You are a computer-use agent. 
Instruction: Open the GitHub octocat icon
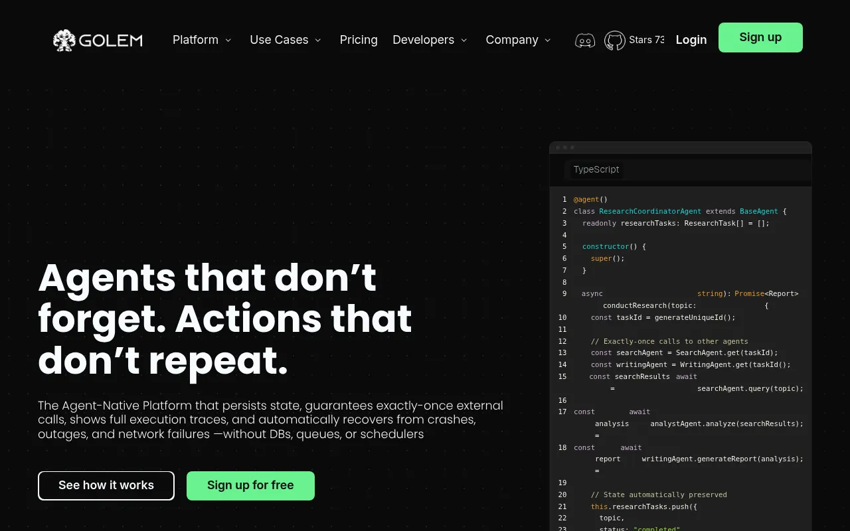[x=615, y=40]
